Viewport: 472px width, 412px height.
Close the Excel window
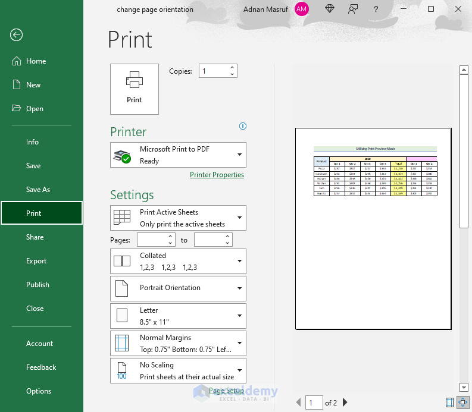point(458,9)
